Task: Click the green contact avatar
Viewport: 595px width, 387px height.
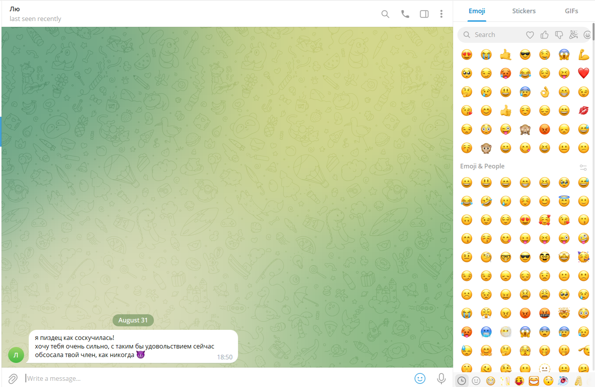Action: [16, 355]
